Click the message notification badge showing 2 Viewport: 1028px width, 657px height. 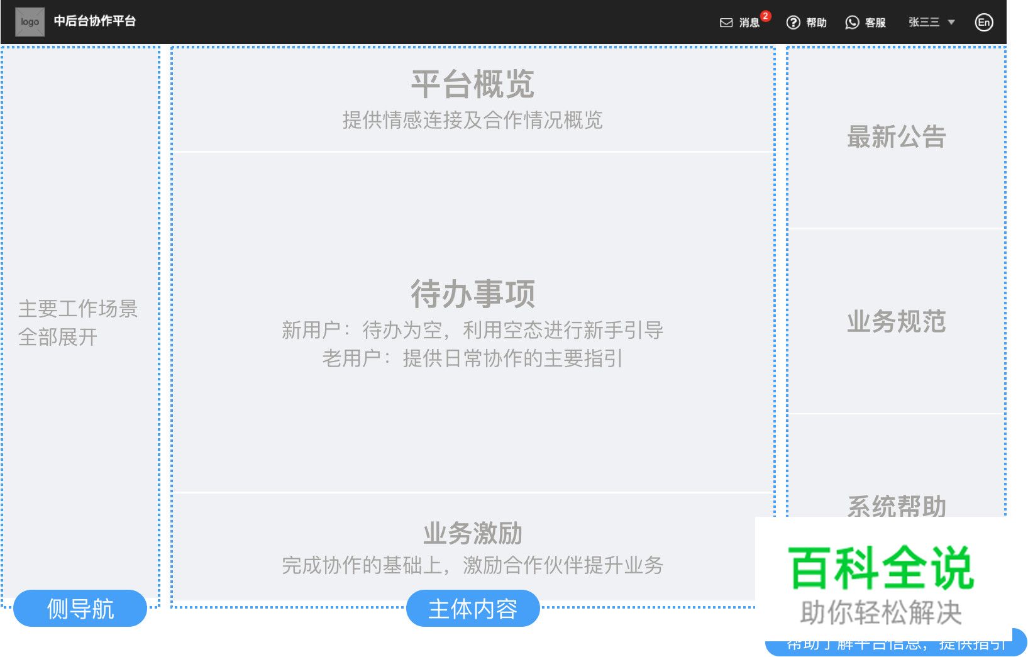click(765, 16)
